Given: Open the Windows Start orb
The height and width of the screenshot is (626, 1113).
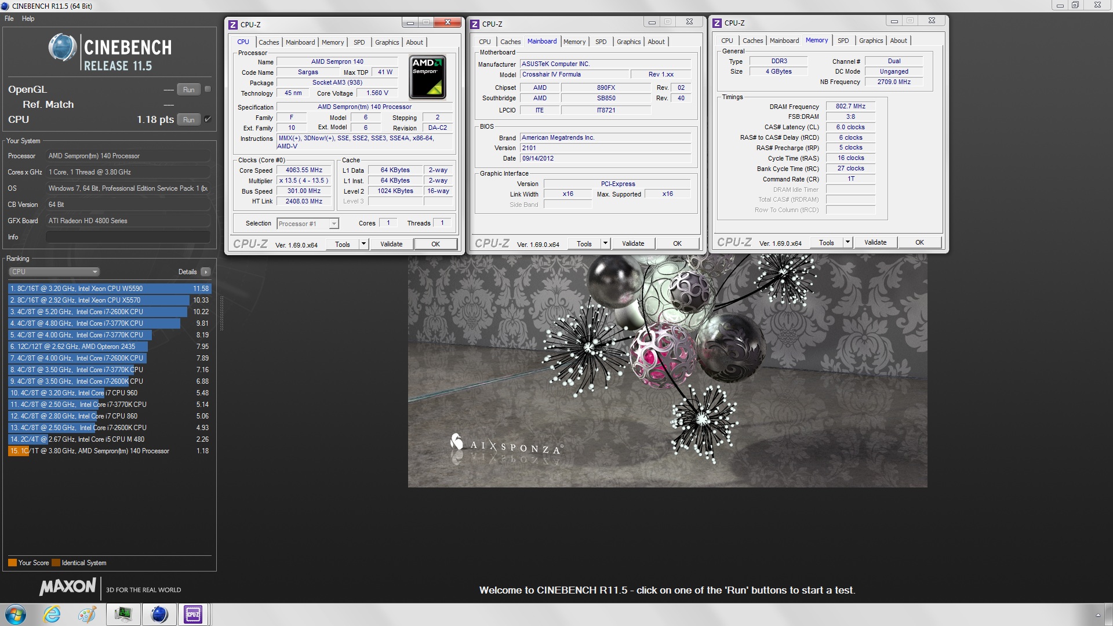Looking at the screenshot, I should pyautogui.click(x=16, y=614).
